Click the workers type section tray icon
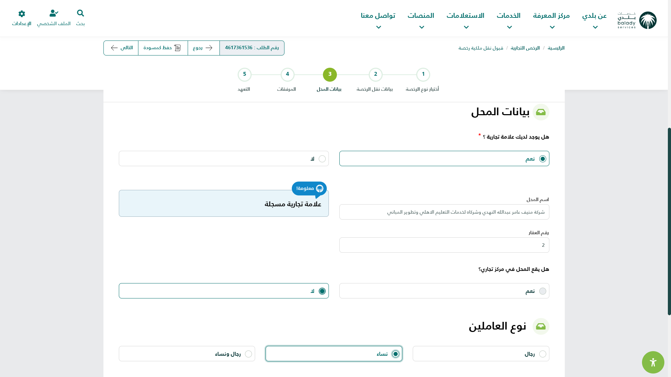The height and width of the screenshot is (377, 671). [x=541, y=326]
